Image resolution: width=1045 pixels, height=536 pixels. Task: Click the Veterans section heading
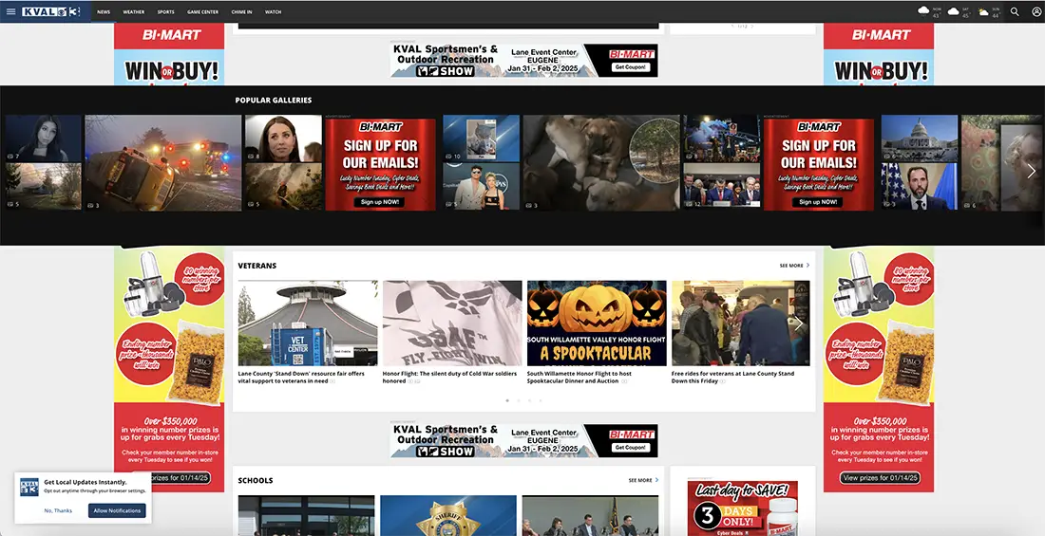click(x=257, y=266)
